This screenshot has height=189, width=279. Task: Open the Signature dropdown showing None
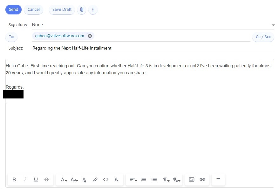click(153, 25)
